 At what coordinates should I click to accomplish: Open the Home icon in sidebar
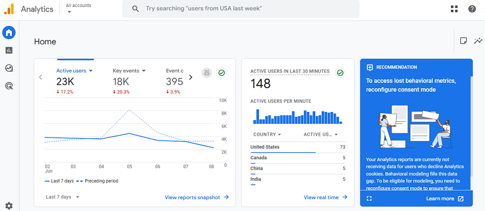[9, 32]
